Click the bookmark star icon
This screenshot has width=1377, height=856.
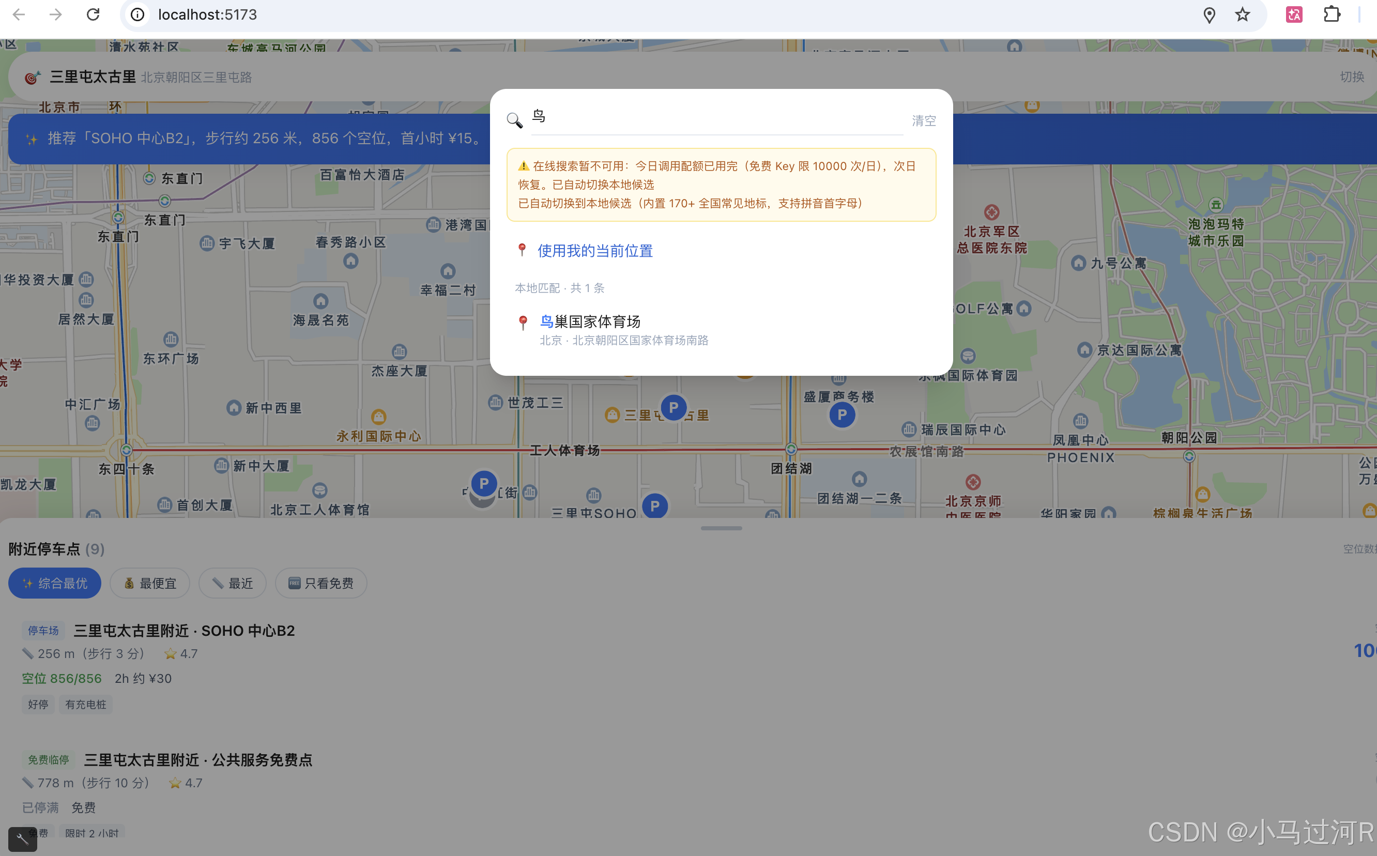1242,14
